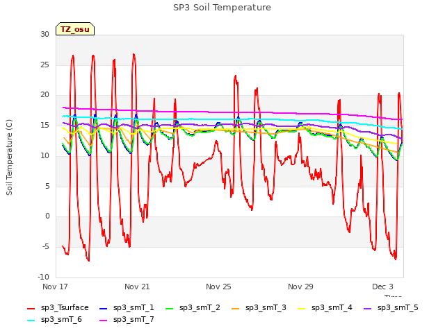The width and height of the screenshot is (445, 333).
Task: Click the TZ_osu annotation label
Action: [75, 29]
